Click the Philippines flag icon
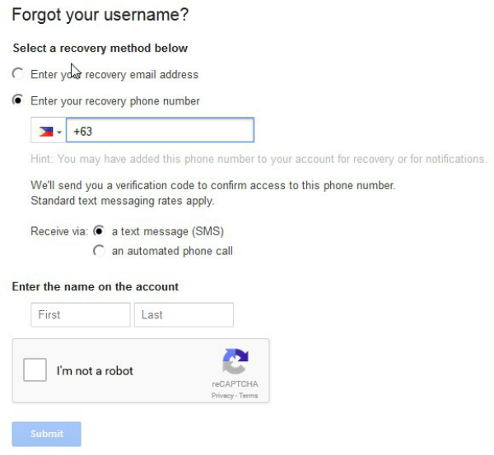 pyautogui.click(x=45, y=132)
